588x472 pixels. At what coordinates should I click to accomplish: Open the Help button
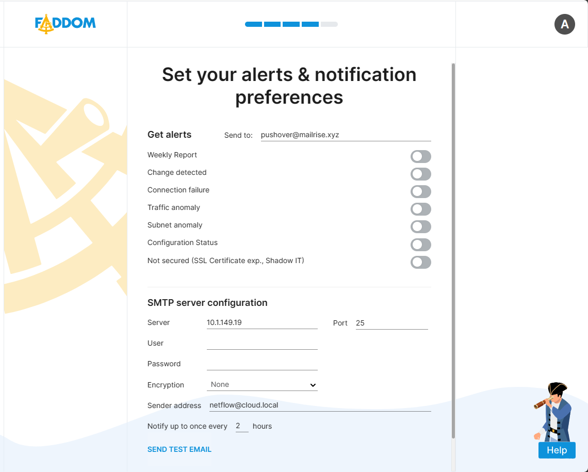pos(557,450)
